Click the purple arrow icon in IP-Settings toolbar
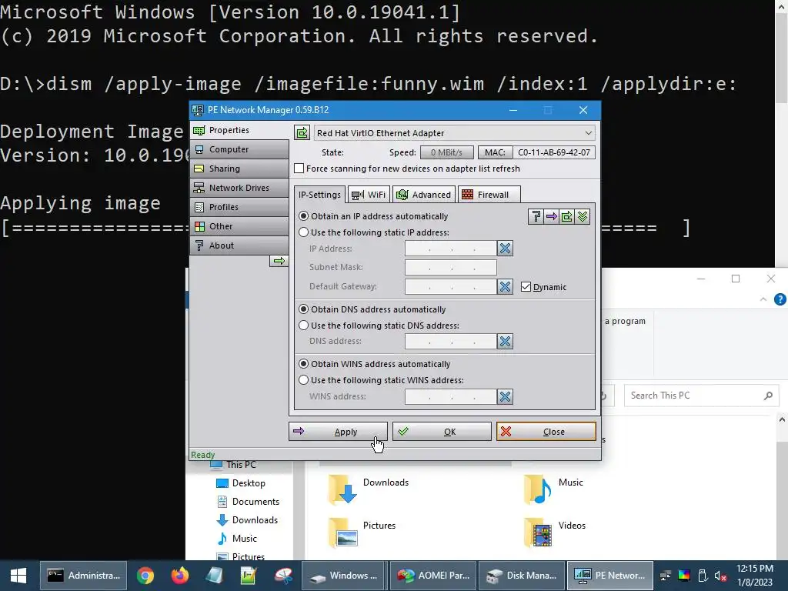The image size is (788, 591). pos(551,216)
